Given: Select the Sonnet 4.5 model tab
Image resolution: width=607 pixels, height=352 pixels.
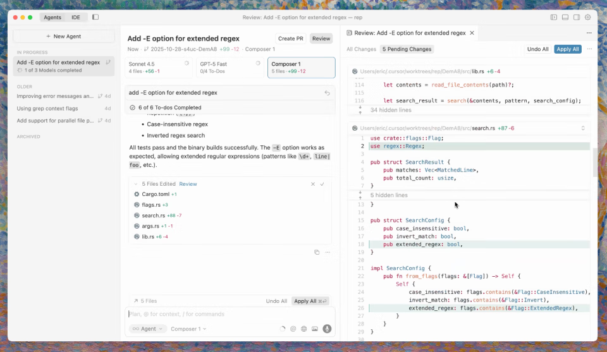Looking at the screenshot, I should [159, 67].
